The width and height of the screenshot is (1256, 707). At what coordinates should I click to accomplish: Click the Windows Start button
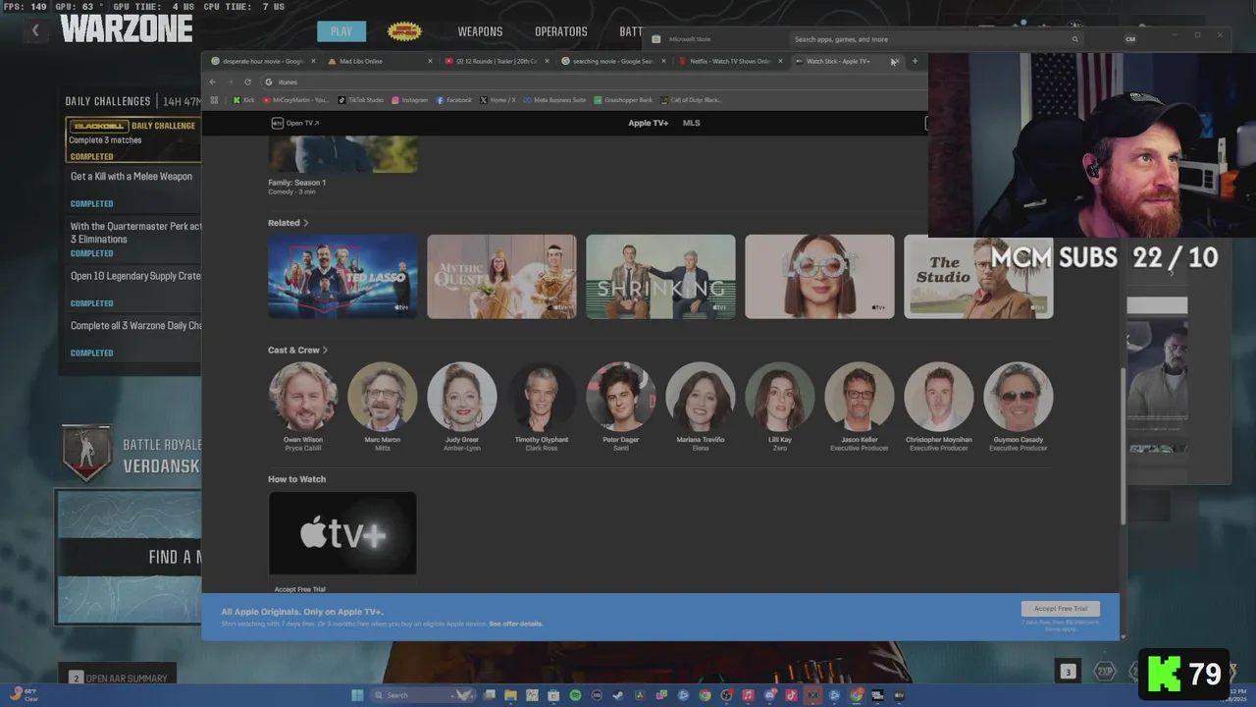tap(357, 695)
